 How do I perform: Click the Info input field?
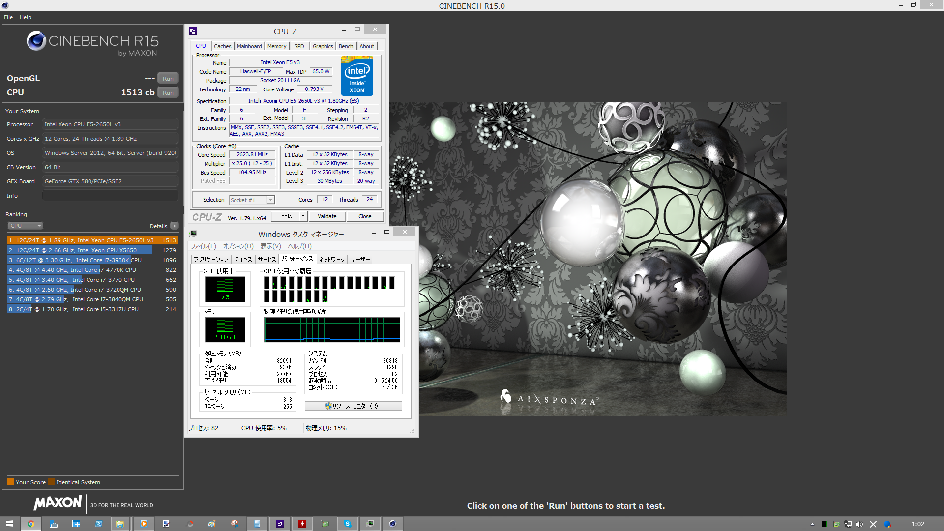[x=110, y=196]
